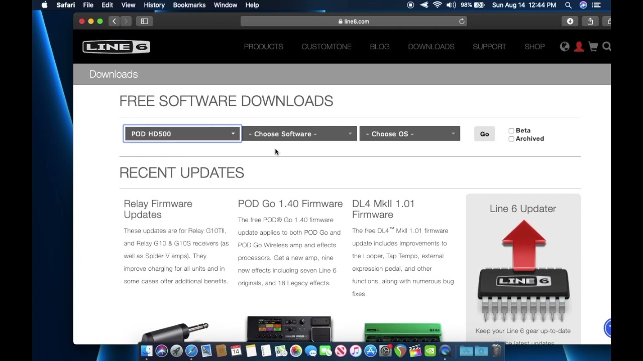Open the Trash in the Dock
Screen dimensions: 643x361
(x=496, y=350)
